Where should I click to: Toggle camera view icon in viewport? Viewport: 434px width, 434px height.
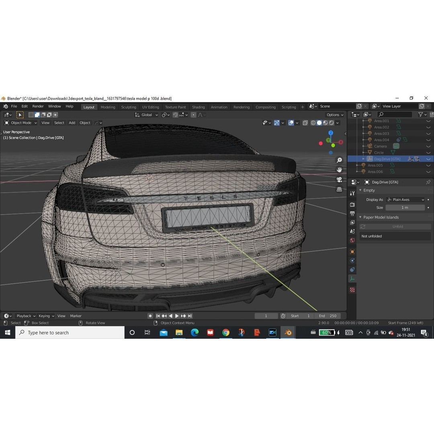click(x=339, y=180)
